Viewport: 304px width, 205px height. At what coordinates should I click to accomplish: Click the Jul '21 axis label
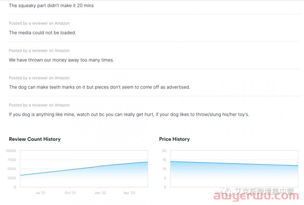click(40, 193)
